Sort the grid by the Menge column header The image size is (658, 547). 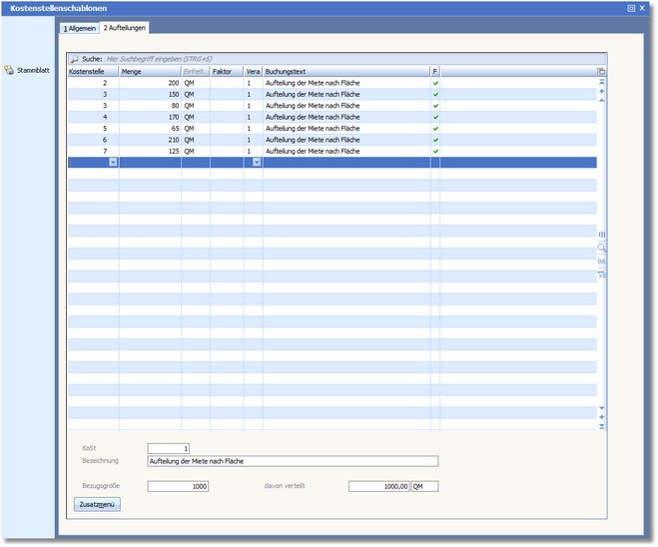(150, 72)
